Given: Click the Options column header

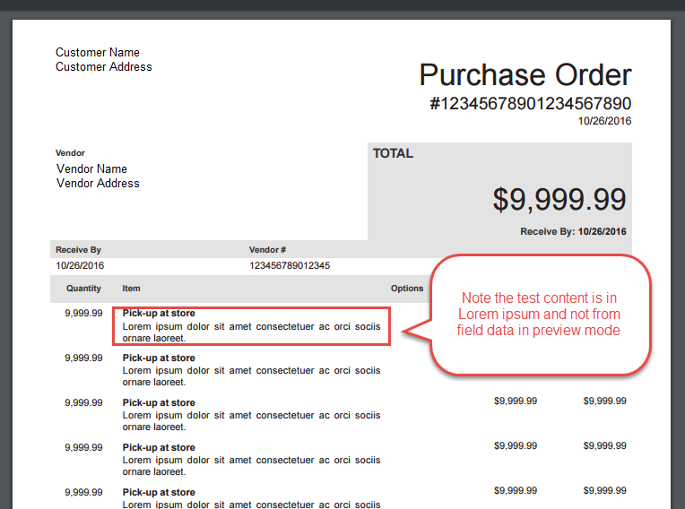Looking at the screenshot, I should (x=407, y=289).
